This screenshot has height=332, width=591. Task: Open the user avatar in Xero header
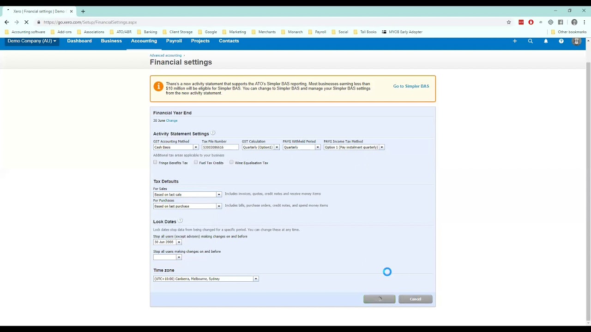[x=576, y=41]
